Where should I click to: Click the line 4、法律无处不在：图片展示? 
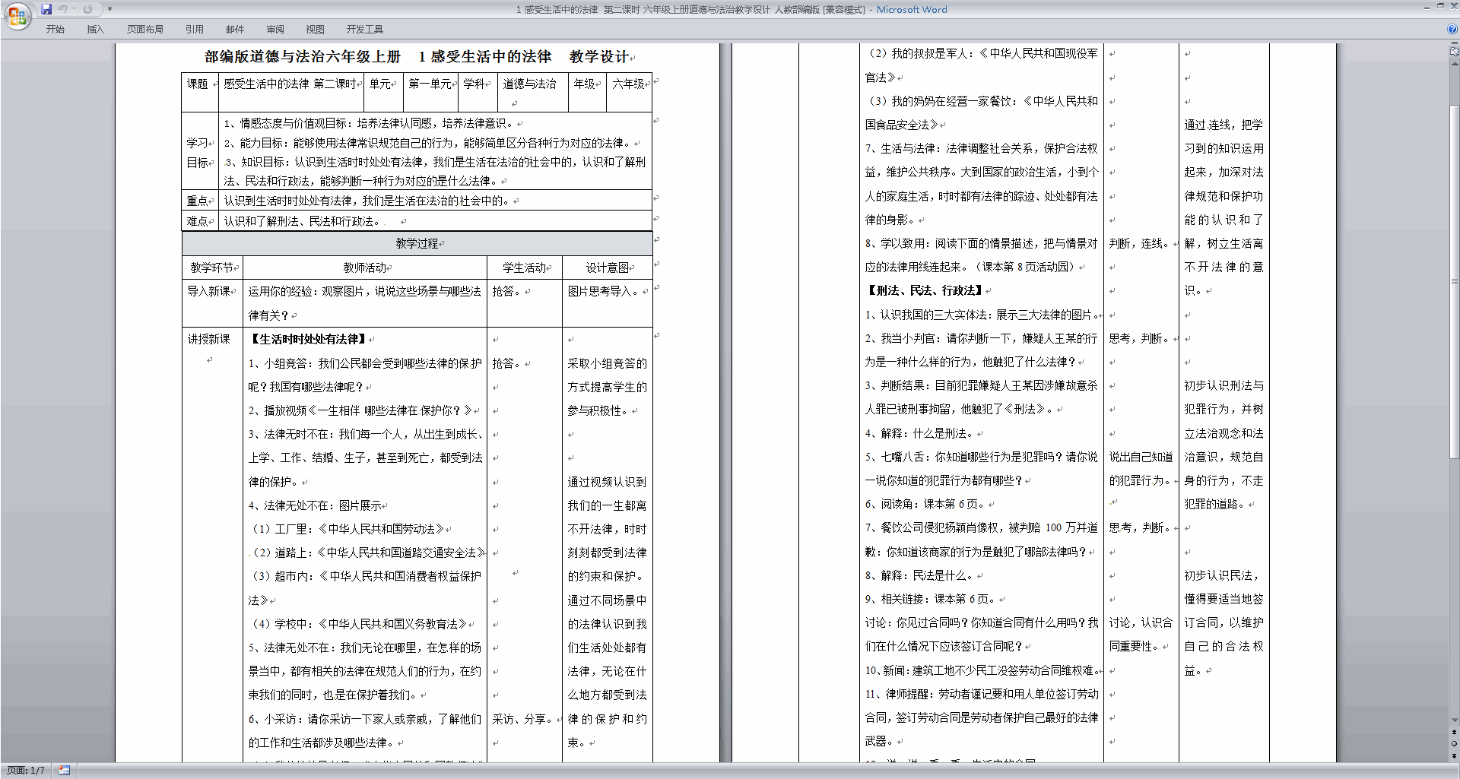tap(316, 505)
